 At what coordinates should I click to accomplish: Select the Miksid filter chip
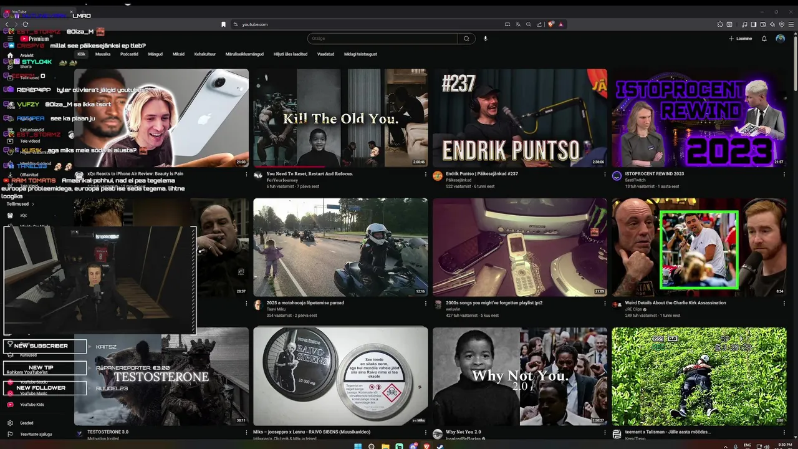[178, 54]
